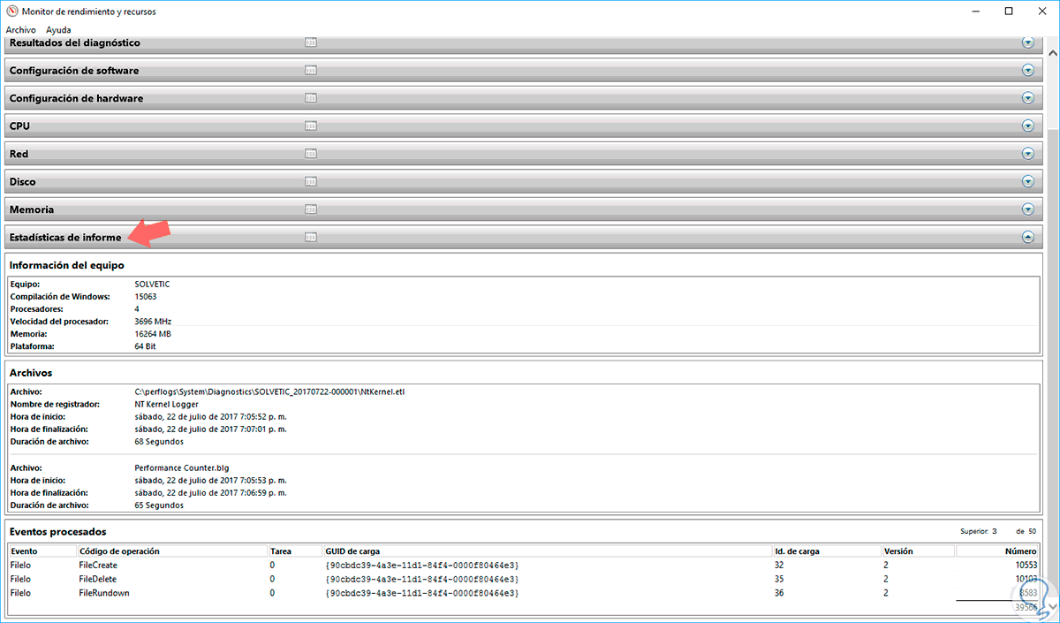Click table icon in Configuración de software header
Screen dimensions: 1060x623
point(310,70)
